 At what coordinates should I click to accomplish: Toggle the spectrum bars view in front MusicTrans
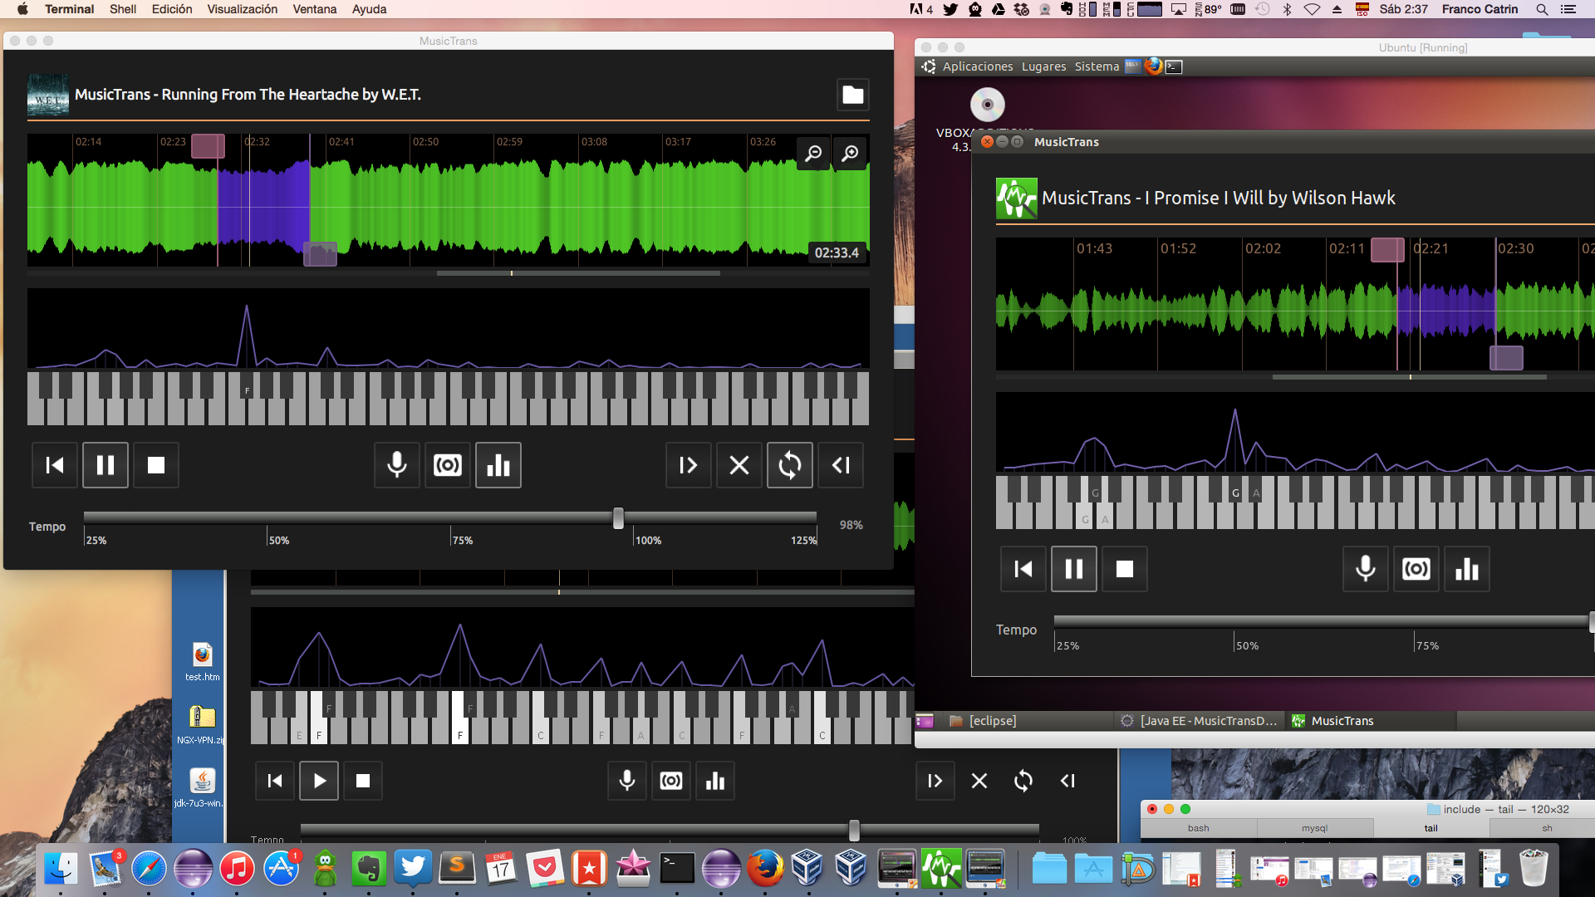tap(498, 465)
